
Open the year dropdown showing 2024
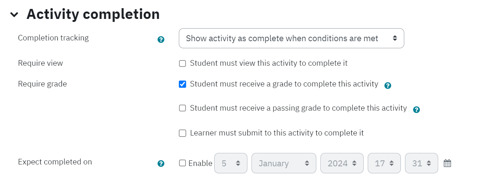click(342, 163)
